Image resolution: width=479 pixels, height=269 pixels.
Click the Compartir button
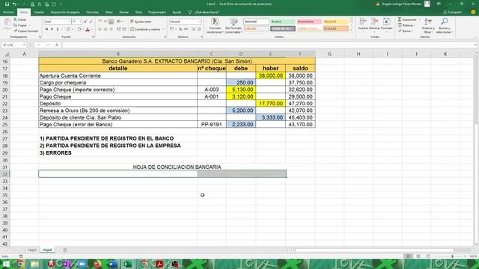click(x=452, y=12)
